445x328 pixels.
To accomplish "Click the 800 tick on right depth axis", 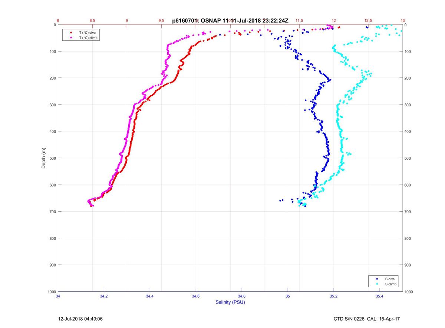I will click(x=408, y=238).
